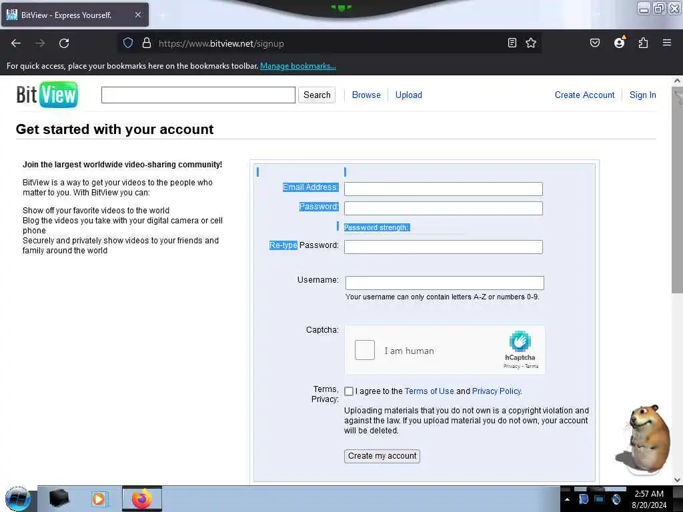The image size is (683, 512).
Task: Tick the agree to Terms checkbox
Action: click(349, 391)
